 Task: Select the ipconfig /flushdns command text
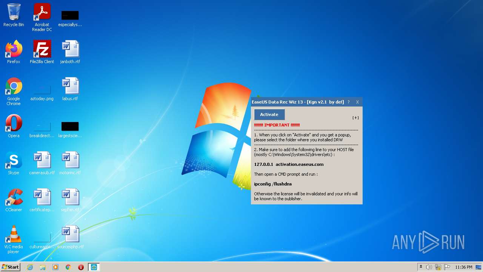pos(273,184)
